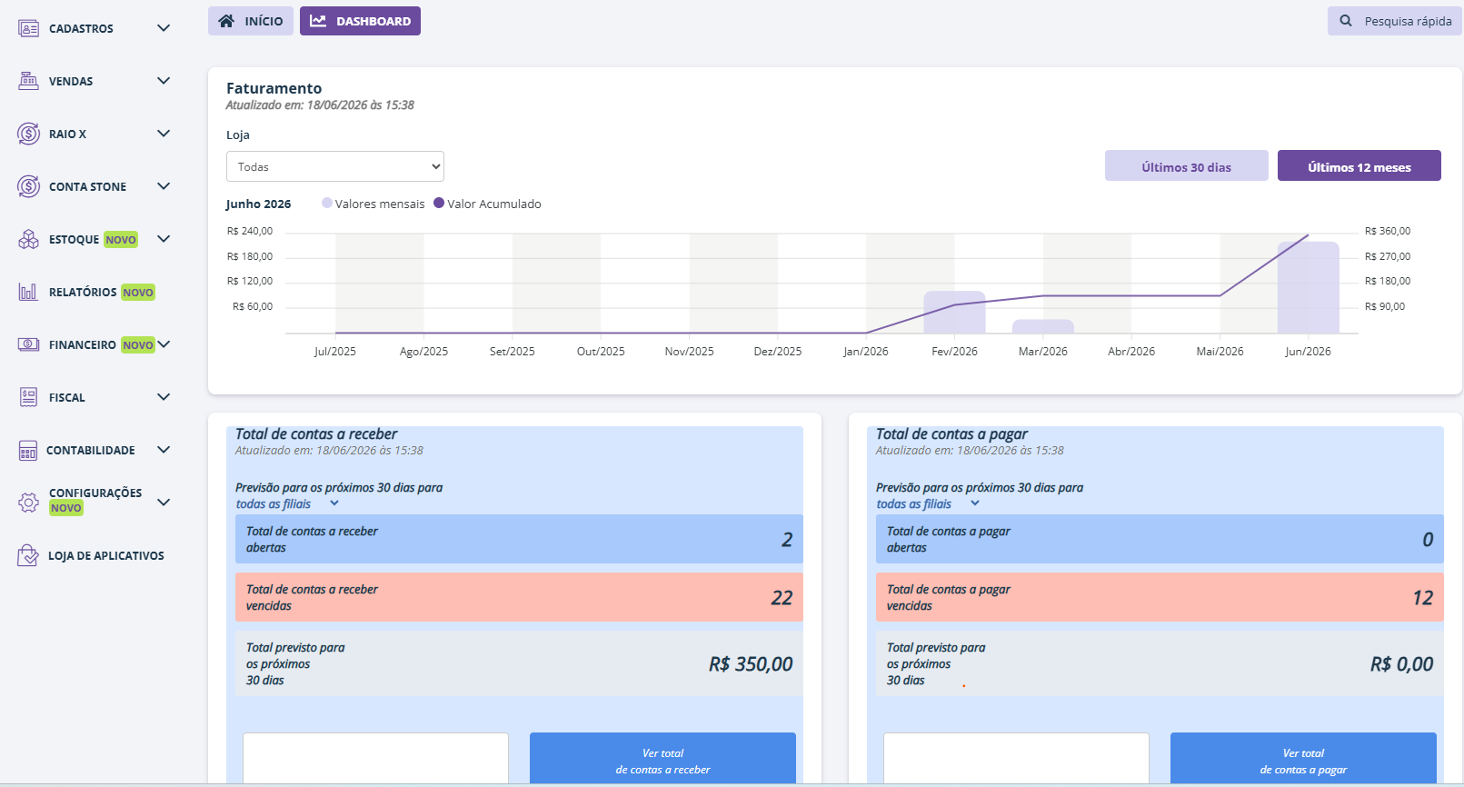Expand the Estoque menu chevron
This screenshot has height=787, width=1464.
click(164, 239)
